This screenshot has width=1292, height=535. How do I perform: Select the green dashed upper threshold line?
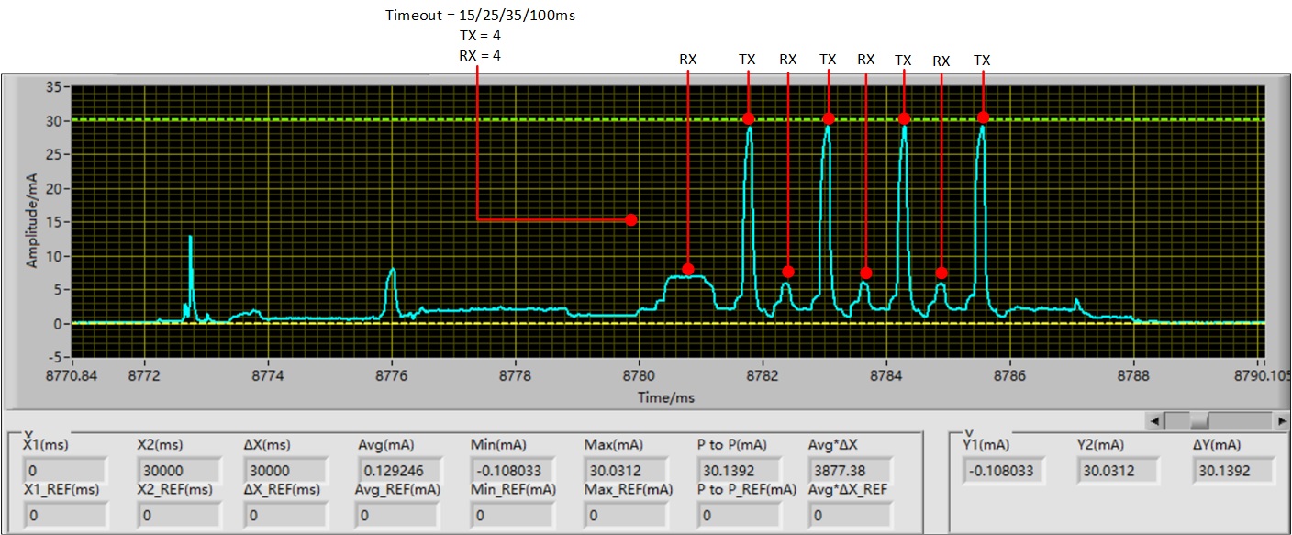click(367, 120)
